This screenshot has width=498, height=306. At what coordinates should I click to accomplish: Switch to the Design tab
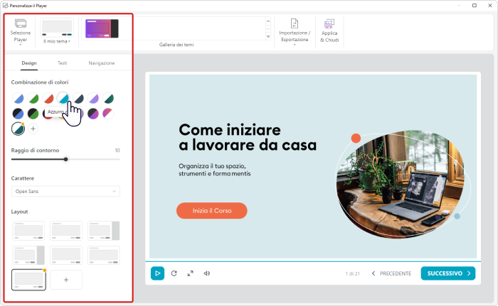[x=29, y=63]
